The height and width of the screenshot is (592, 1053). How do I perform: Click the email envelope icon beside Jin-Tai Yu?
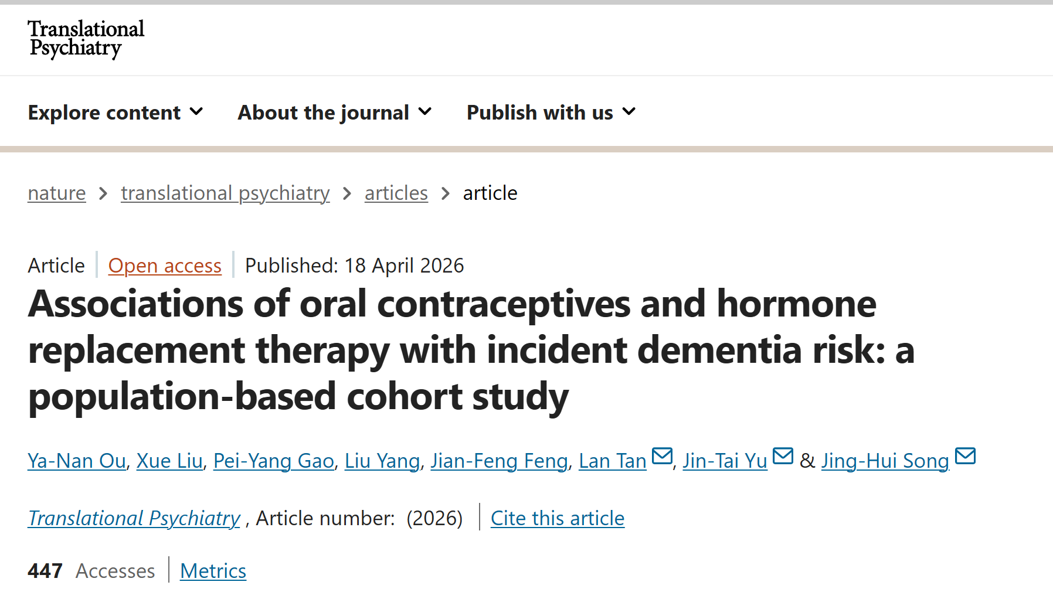pyautogui.click(x=783, y=455)
